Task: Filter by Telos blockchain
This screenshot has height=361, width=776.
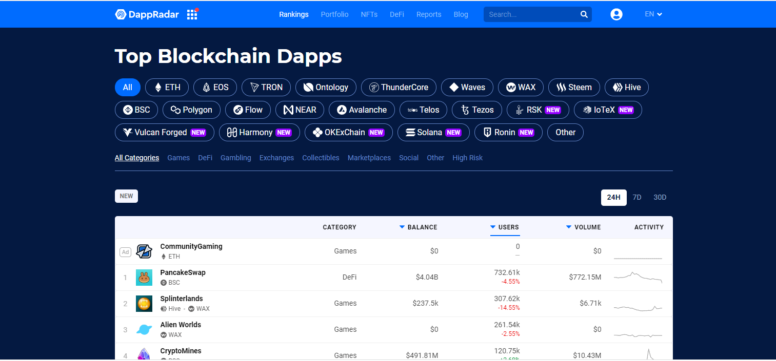Action: (x=423, y=110)
